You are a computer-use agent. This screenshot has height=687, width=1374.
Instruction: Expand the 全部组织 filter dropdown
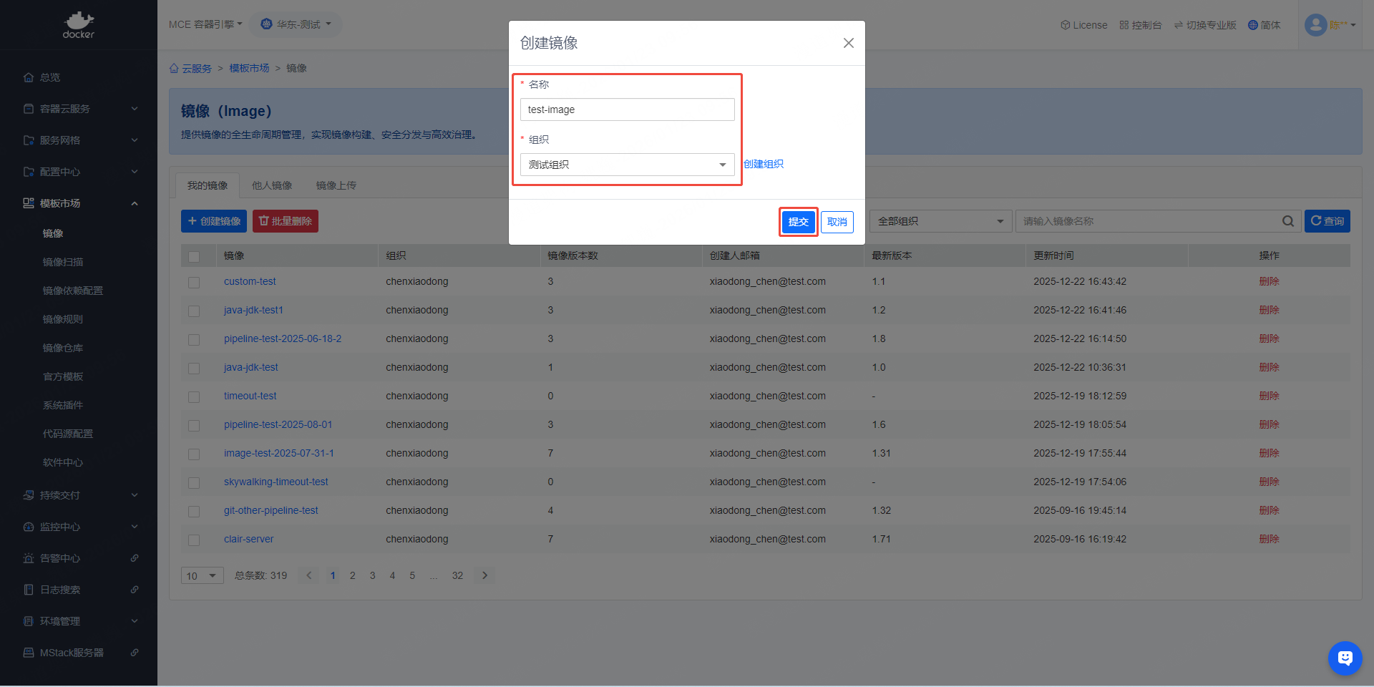pos(940,221)
